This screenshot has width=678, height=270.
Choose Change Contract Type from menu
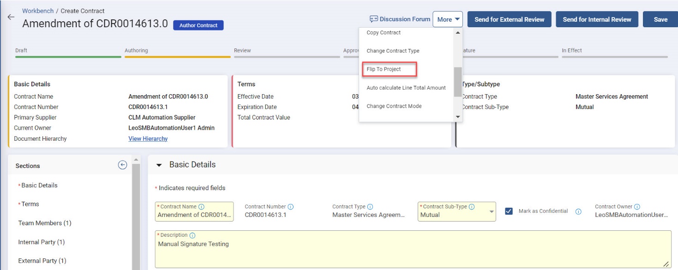(393, 51)
